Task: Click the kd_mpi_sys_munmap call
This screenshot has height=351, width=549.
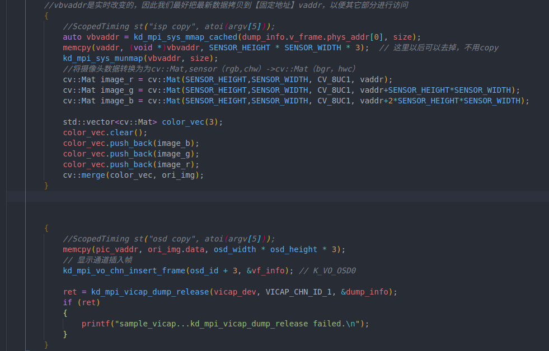Action: [140, 58]
